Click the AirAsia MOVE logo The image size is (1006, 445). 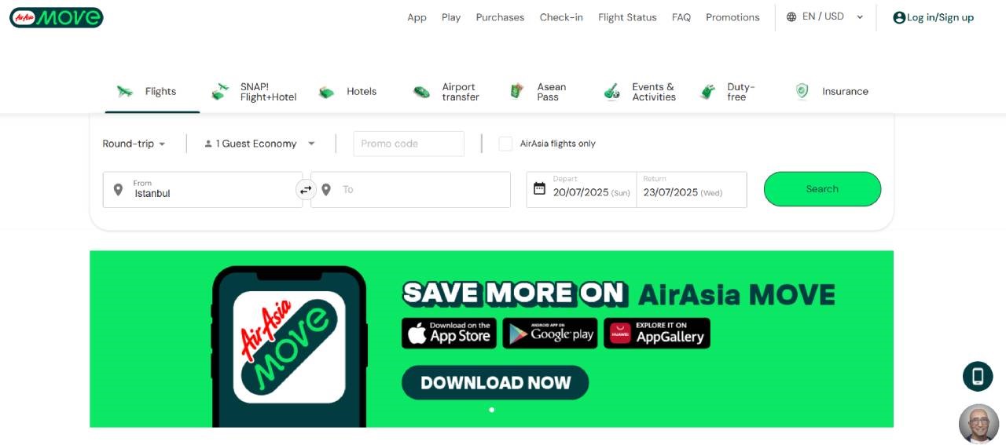[x=57, y=17]
